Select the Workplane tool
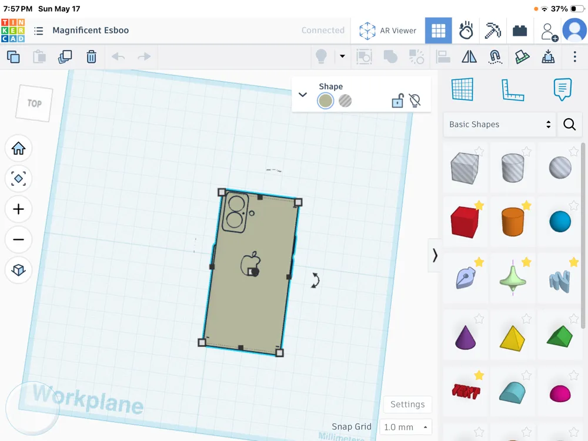 coord(462,89)
